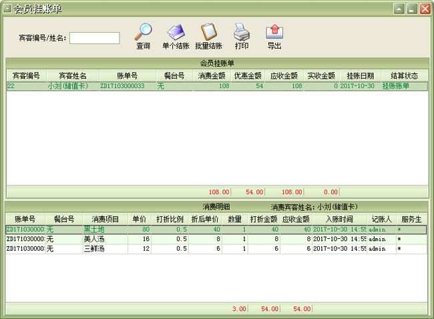434x319 pixels.
Task: Click the 批量结账 batch checkout icon
Action: (x=208, y=33)
